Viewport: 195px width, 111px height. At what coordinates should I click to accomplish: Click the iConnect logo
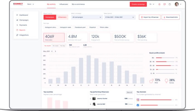coord(18,4)
